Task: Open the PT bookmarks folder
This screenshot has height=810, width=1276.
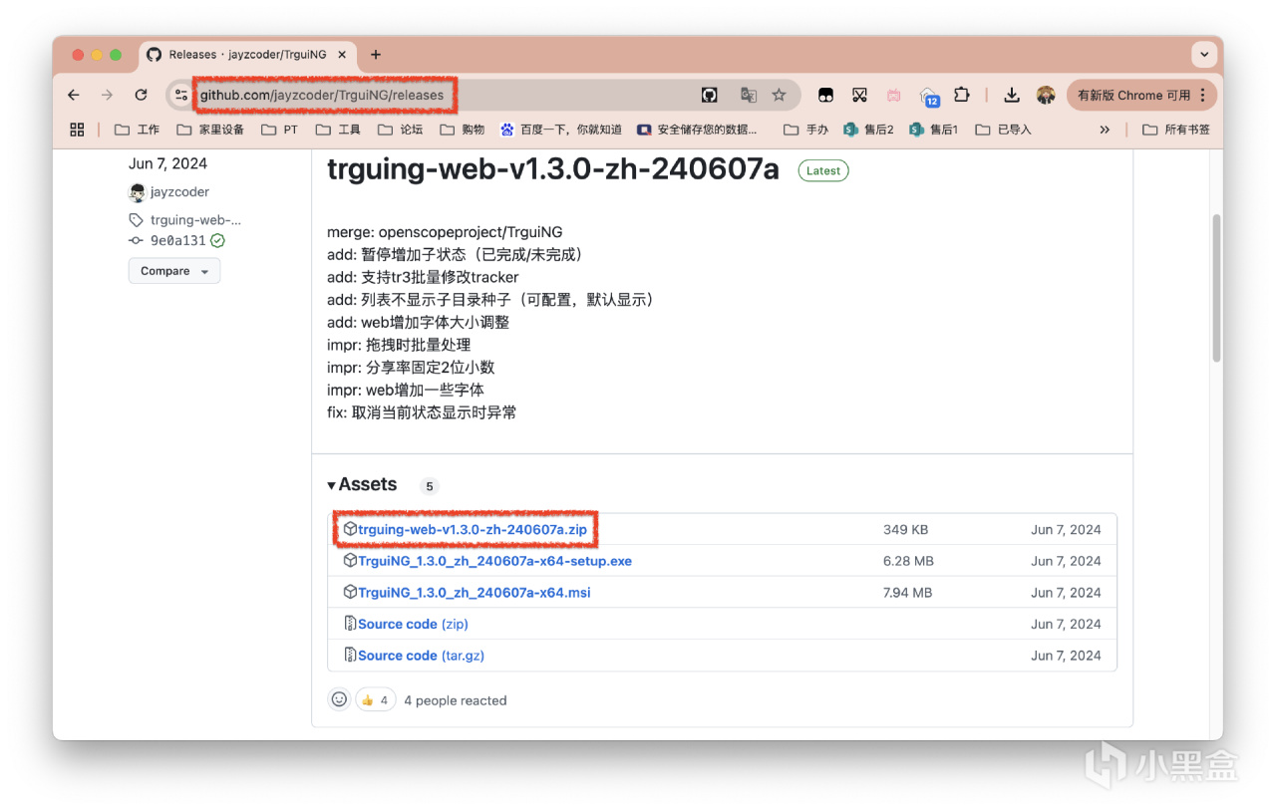Action: (x=279, y=130)
